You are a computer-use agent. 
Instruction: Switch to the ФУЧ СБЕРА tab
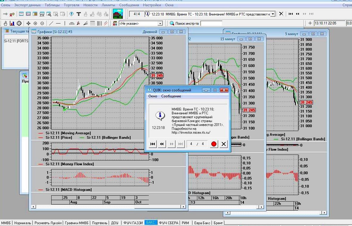point(169,223)
